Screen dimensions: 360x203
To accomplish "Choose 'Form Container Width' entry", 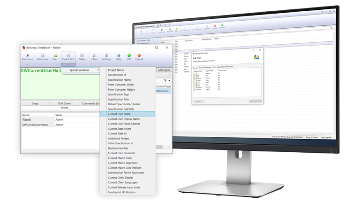I will click(121, 85).
